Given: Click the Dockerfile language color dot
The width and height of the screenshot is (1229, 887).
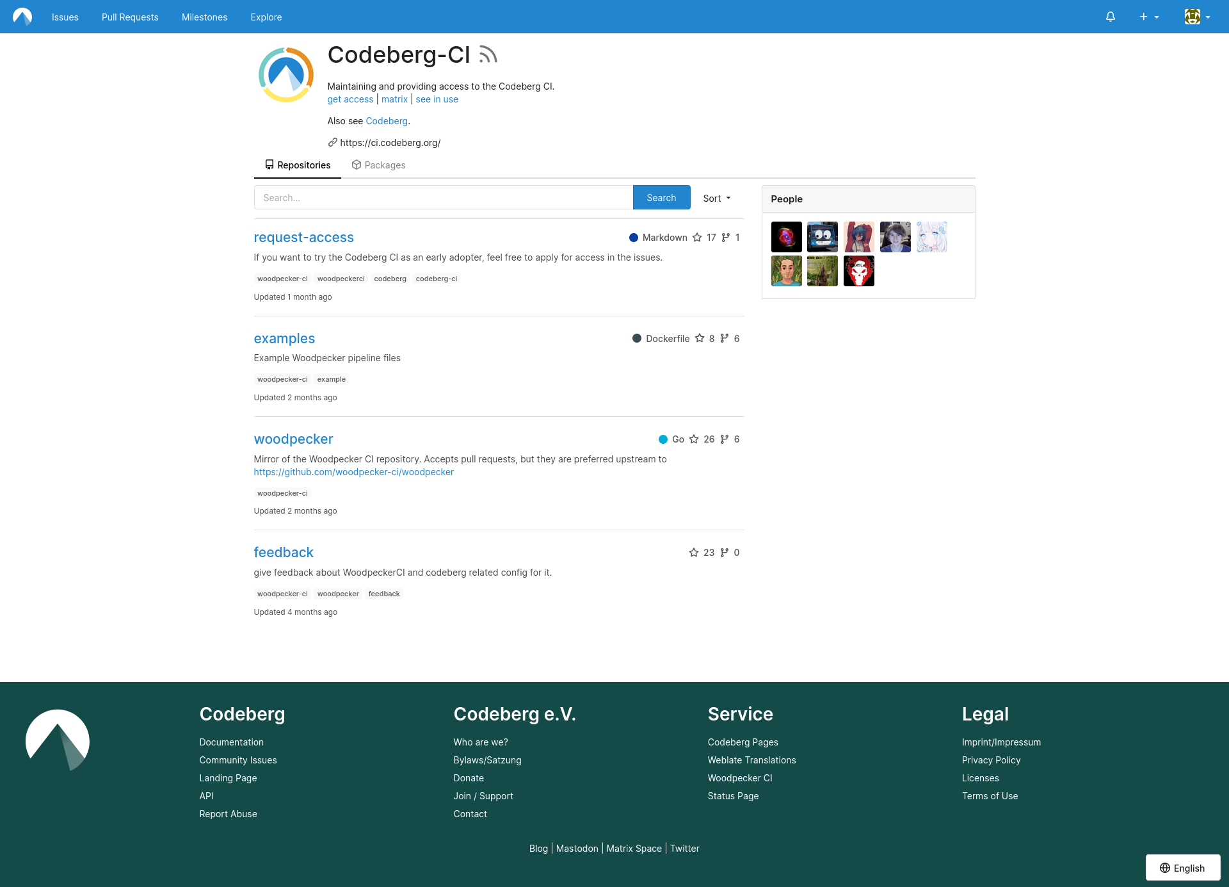Looking at the screenshot, I should click(637, 338).
